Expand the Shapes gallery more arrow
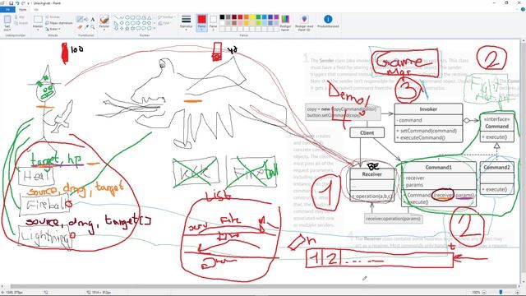526x296 pixels. coord(155,28)
